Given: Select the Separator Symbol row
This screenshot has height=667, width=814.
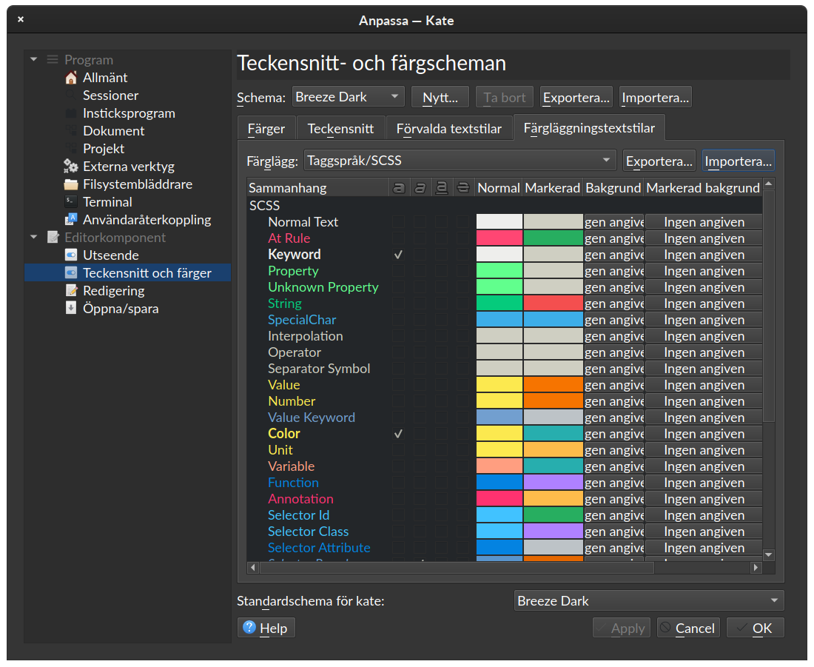Looking at the screenshot, I should tap(319, 369).
